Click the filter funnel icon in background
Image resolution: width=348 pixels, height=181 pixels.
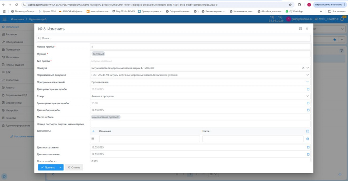click(x=342, y=51)
